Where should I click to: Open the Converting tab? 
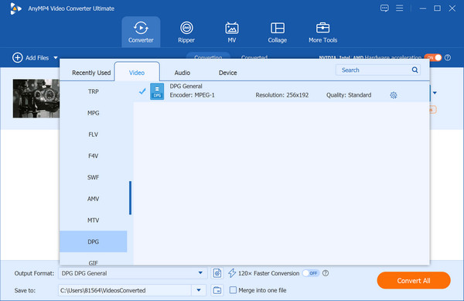tap(208, 56)
